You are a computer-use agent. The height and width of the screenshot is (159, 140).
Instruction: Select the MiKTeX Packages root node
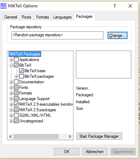tap(25, 54)
